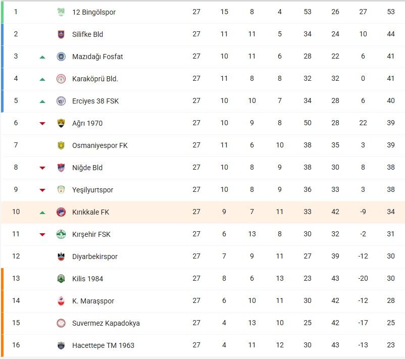Select the Suvermez Kapadokya team name
This screenshot has height=359, width=405.
(106, 323)
